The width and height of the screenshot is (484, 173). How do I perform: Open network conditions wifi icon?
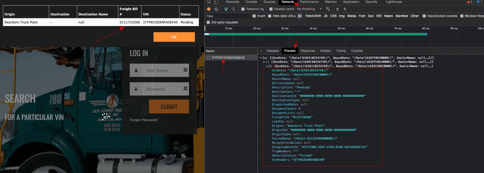328,9
